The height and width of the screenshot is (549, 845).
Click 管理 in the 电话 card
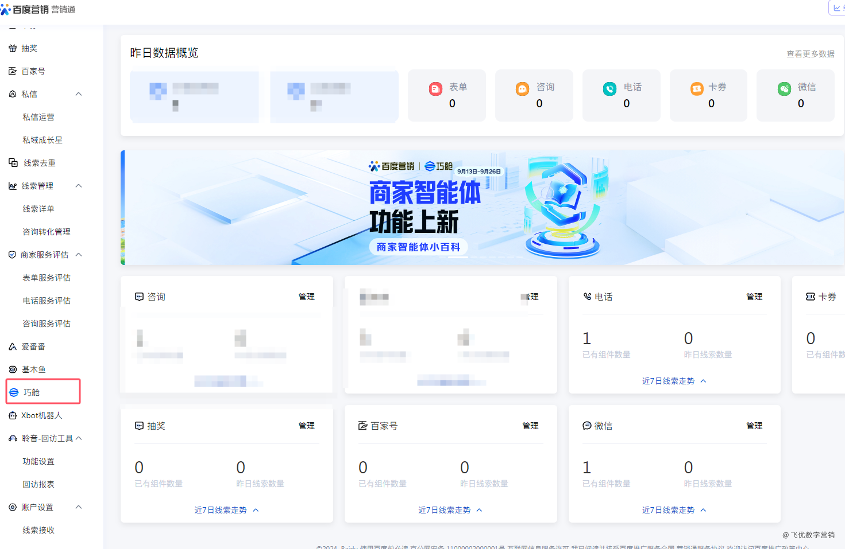754,297
